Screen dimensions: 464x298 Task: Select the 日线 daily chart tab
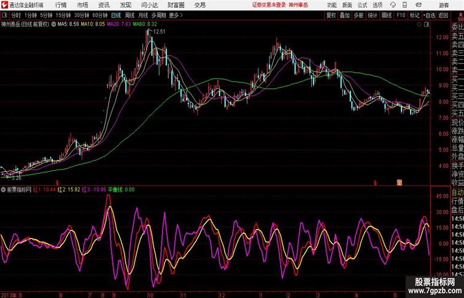tap(116, 15)
